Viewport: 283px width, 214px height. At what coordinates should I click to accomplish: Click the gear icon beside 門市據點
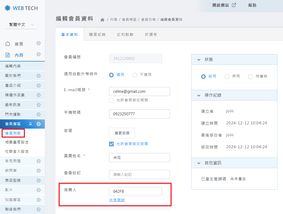click(x=38, y=114)
